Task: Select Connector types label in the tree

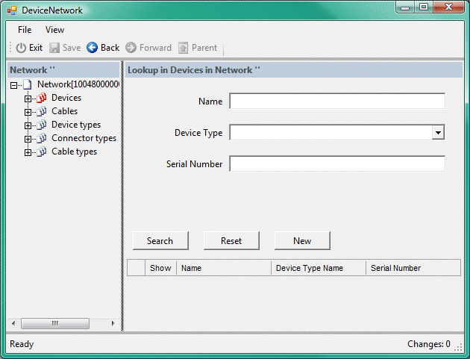Action: tap(84, 138)
